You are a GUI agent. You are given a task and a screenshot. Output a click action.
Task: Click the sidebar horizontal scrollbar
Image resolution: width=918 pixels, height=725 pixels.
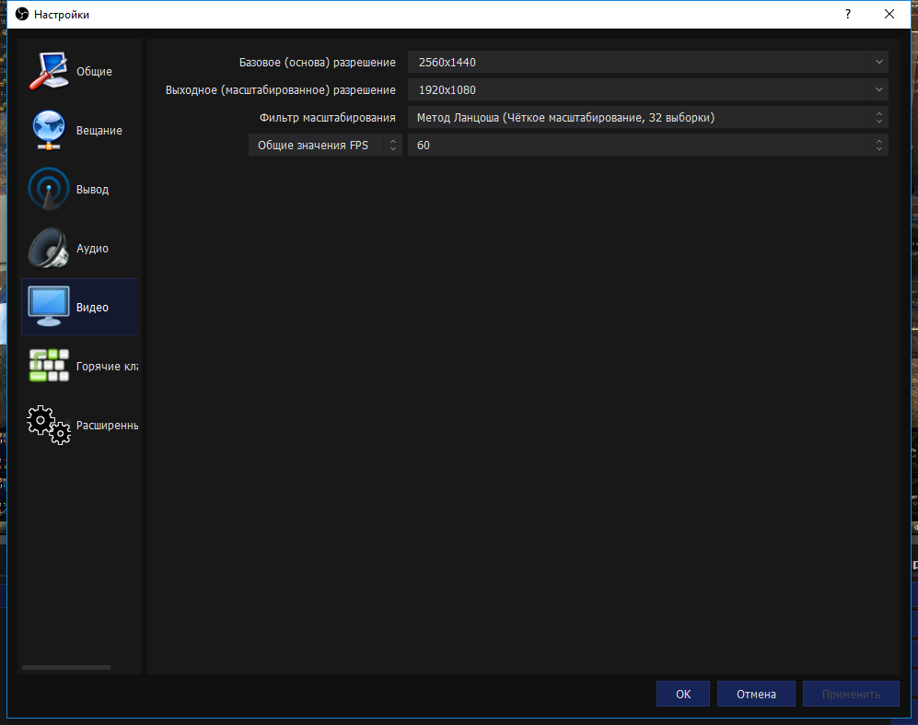coord(65,668)
